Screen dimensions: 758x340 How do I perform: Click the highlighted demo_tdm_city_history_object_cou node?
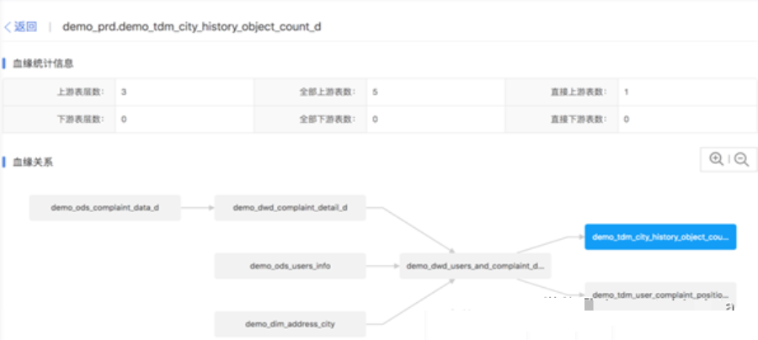[660, 236]
